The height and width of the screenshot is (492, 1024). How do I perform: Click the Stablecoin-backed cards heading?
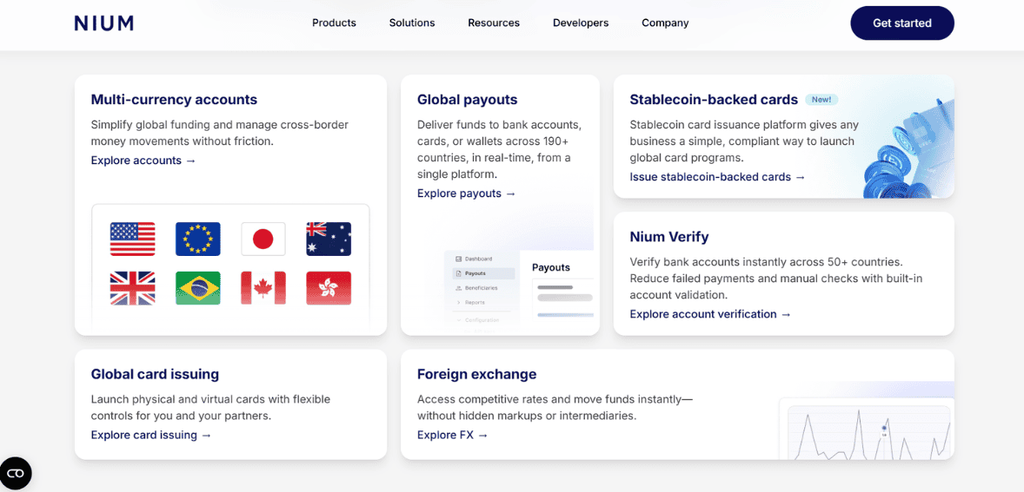[x=714, y=100]
